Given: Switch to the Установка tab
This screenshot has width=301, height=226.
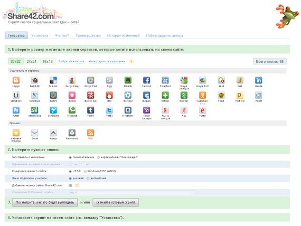Looking at the screenshot, I should pos(40,35).
